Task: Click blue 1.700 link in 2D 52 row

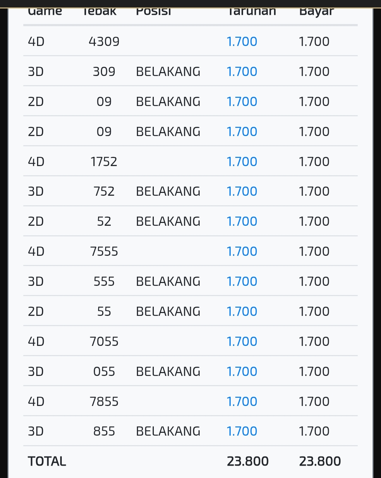Action: coord(242,222)
